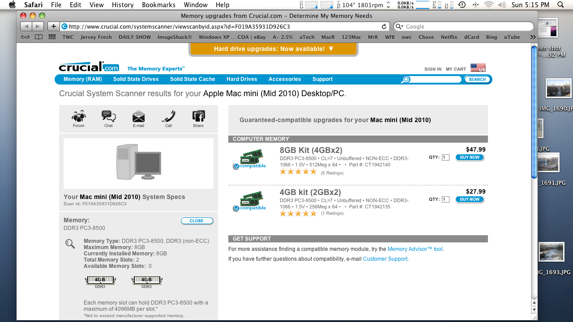
Task: Click the 4GB kit star rating
Action: (298, 214)
